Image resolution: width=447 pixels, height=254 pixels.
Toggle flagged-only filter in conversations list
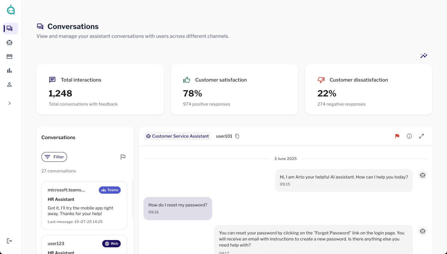[123, 157]
